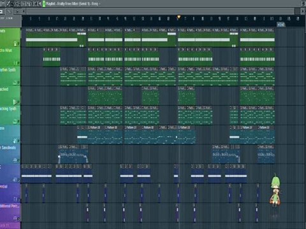This screenshot has height=229, width=306.
Task: Toggle mute LED on the Beats track
Action: pos(18,44)
